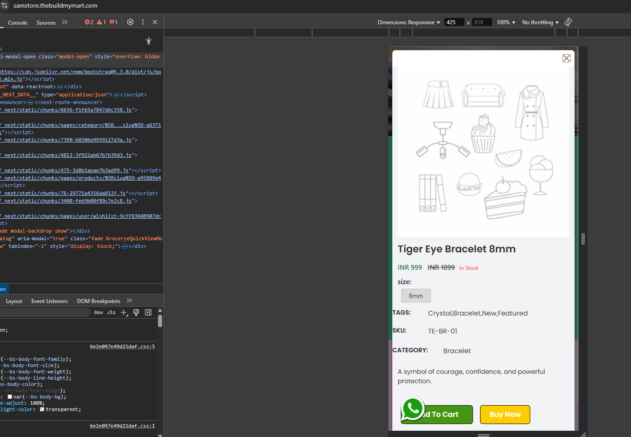Show more DevTools tabs next to Sources
Viewport: 631px width, 437px height.
point(65,22)
